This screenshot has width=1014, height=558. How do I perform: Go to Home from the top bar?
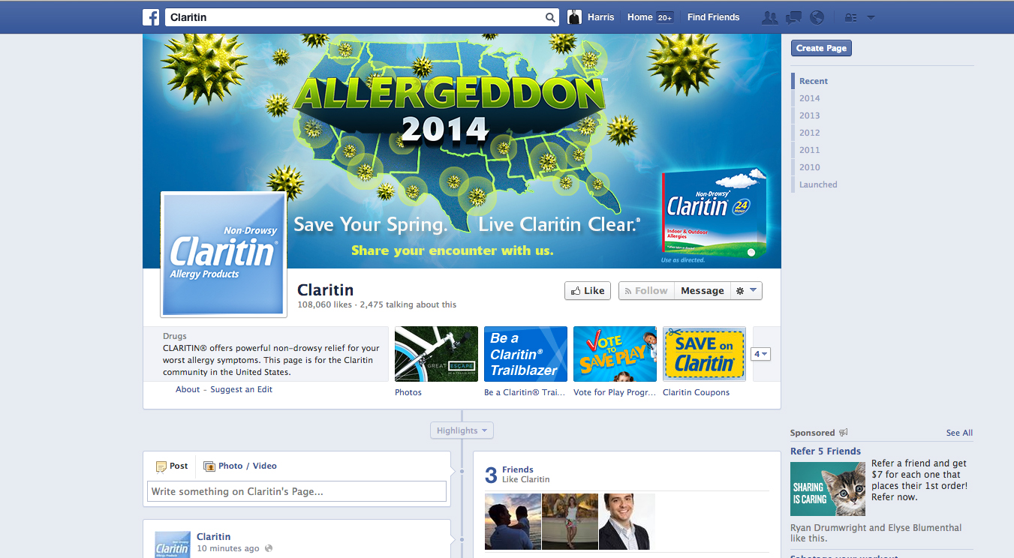point(639,16)
